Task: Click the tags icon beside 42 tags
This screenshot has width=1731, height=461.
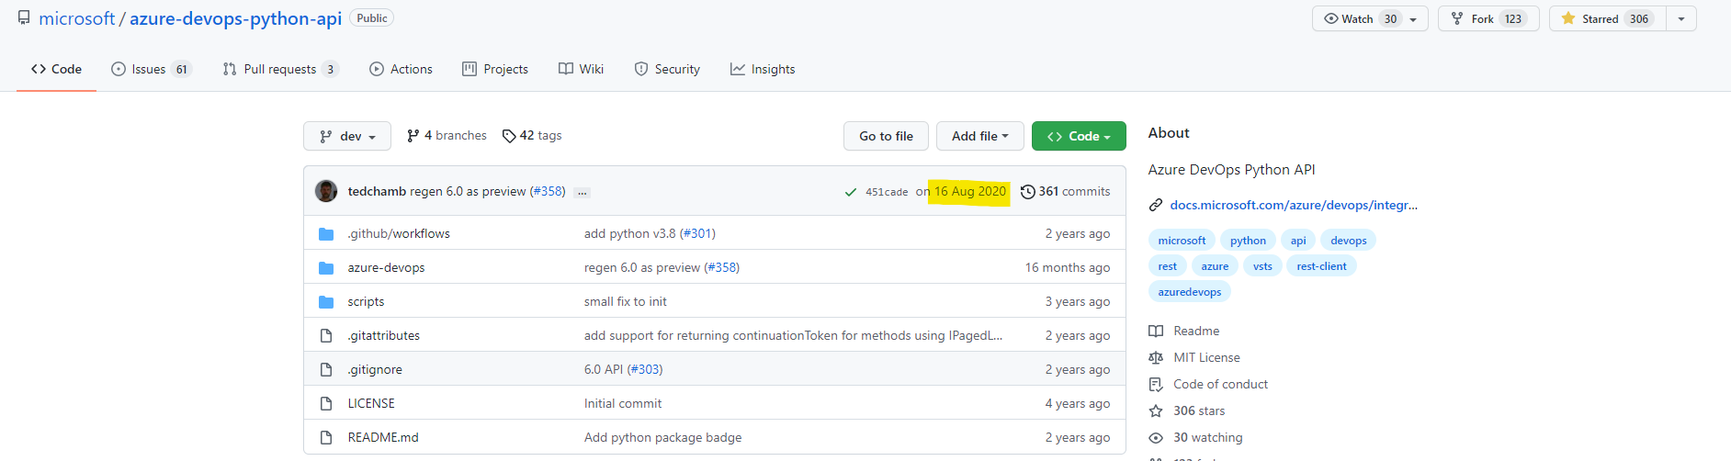Action: coord(509,136)
